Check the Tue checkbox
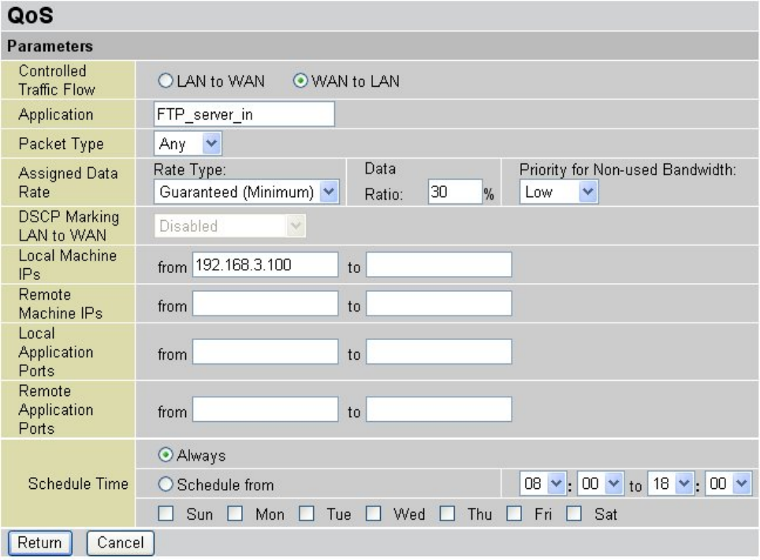The image size is (760, 560). point(307,513)
